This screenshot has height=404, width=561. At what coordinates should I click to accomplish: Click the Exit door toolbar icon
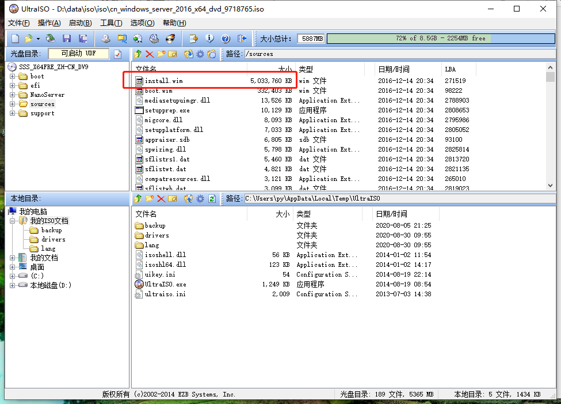(x=242, y=39)
